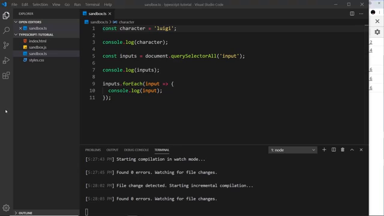Viewport: 384px width, 216px height.
Task: Close the browser side panel X
Action: (377, 22)
